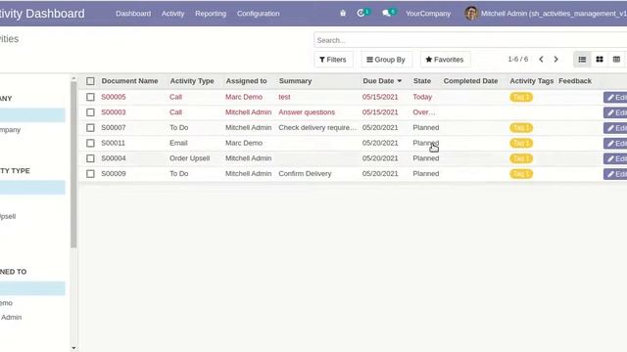Open the messages chat icon in navbar
This screenshot has width=627, height=352.
(388, 13)
